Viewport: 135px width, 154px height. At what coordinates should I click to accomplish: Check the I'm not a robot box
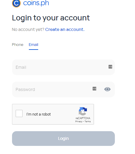pos(19,113)
